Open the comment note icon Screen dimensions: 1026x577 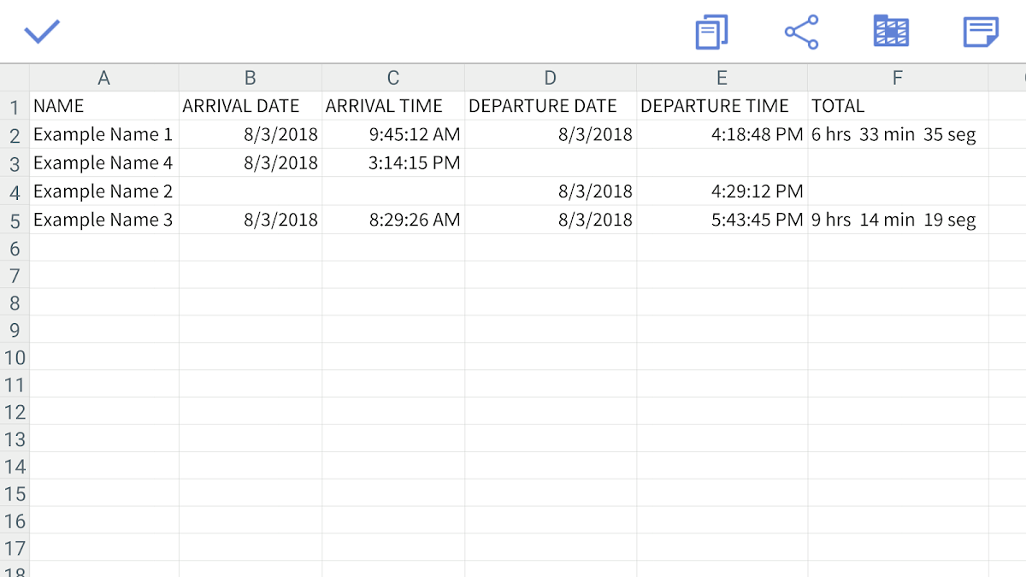click(x=981, y=32)
